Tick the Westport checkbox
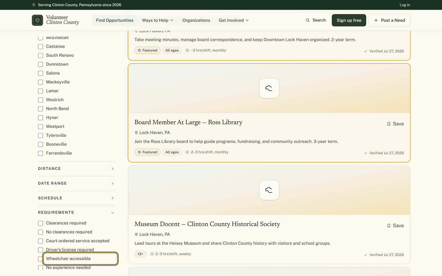Screen dimensions: 442x276 (41, 127)
